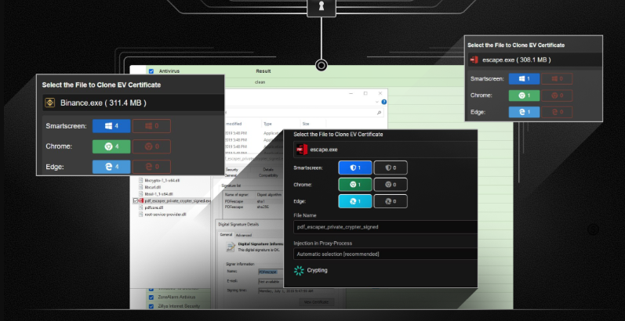Click the red Smartscreen 0 button in Binance panel
The height and width of the screenshot is (321, 625).
[152, 126]
